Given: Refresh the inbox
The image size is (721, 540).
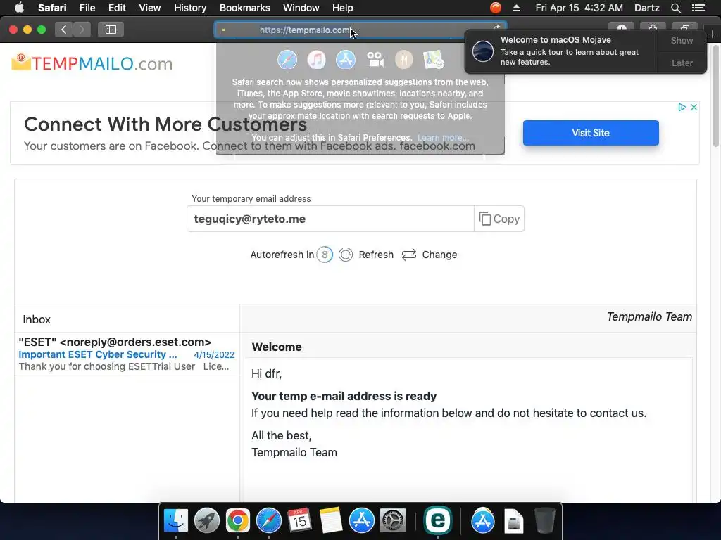Looking at the screenshot, I should pos(366,255).
